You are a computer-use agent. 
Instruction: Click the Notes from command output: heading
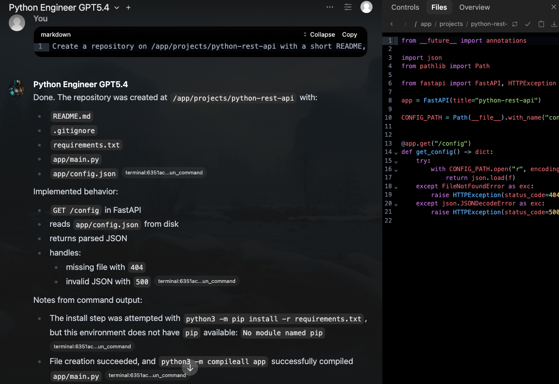88,300
